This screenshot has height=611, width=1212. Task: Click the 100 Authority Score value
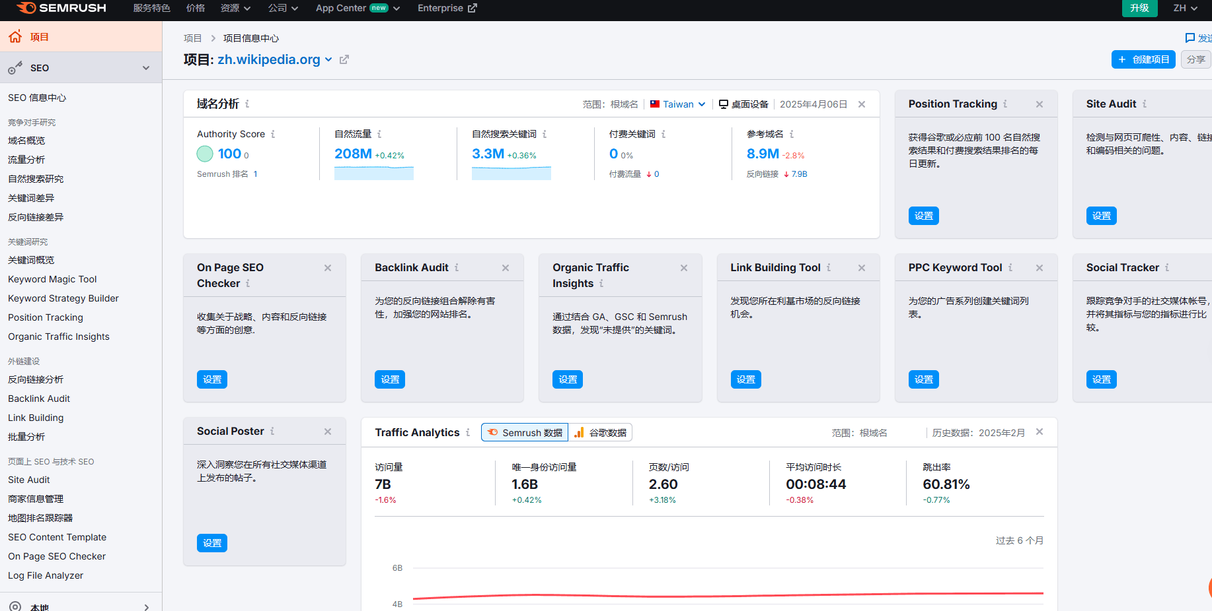[229, 154]
